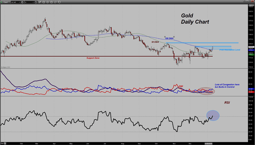Select the First Resistance Level text annotation

click(x=229, y=50)
